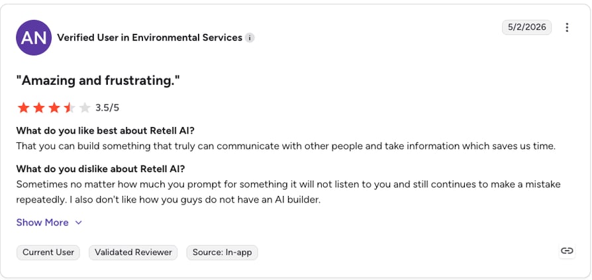The width and height of the screenshot is (592, 280).
Task: Click "What do you like best" heading
Action: 105,130
